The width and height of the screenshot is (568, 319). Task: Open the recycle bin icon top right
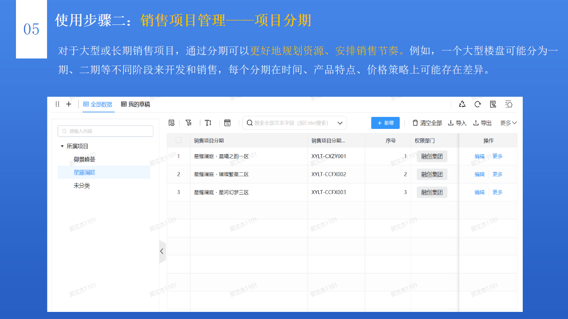click(462, 104)
